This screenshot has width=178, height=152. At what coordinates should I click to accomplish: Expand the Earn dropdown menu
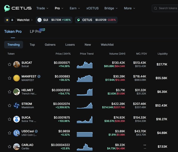(75, 8)
